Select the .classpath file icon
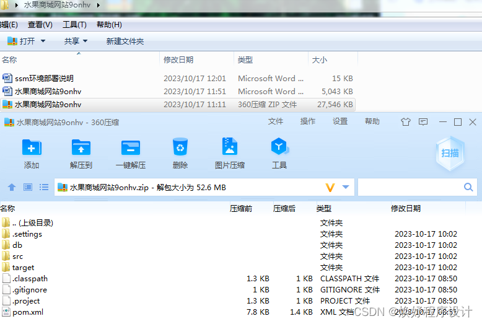The image size is (482, 324). [x=6, y=278]
